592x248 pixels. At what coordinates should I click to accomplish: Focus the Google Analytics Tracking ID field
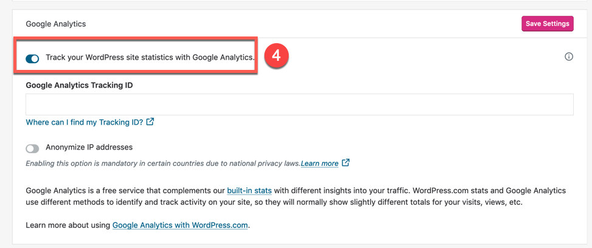[300, 105]
